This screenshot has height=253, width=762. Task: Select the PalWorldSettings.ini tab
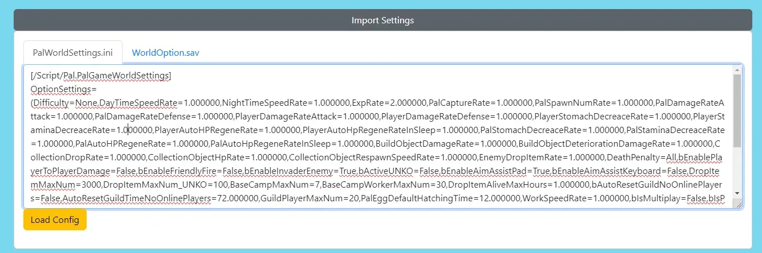[72, 52]
